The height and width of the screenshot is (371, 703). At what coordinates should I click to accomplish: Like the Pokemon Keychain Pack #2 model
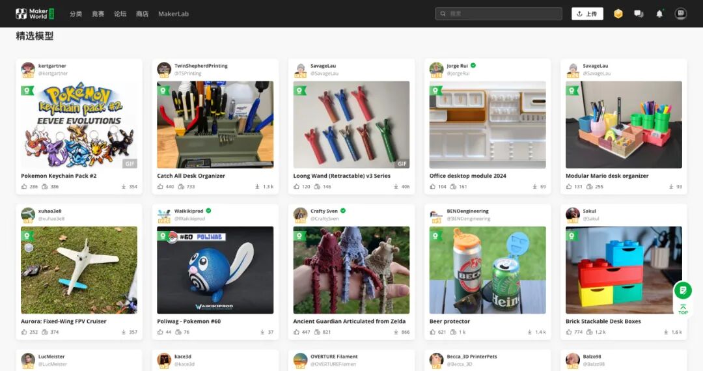click(x=24, y=186)
